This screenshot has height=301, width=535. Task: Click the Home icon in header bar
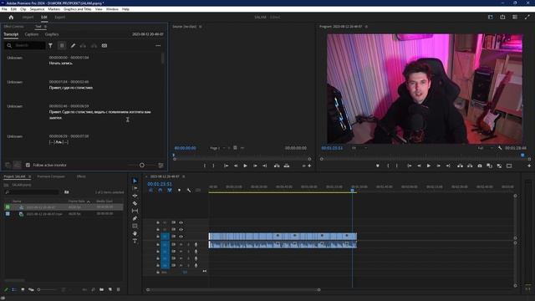(x=11, y=17)
